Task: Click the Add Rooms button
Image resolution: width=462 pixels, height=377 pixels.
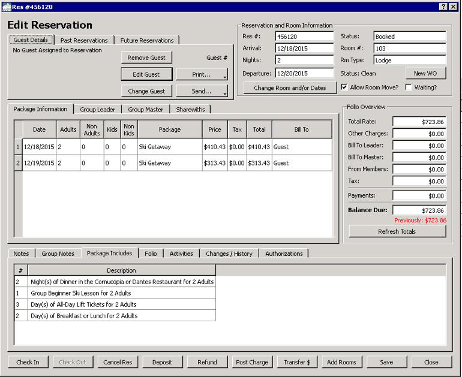Action: [342, 362]
